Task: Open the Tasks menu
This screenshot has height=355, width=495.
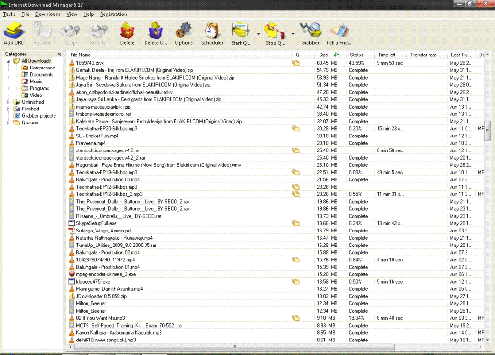Action: (9, 14)
